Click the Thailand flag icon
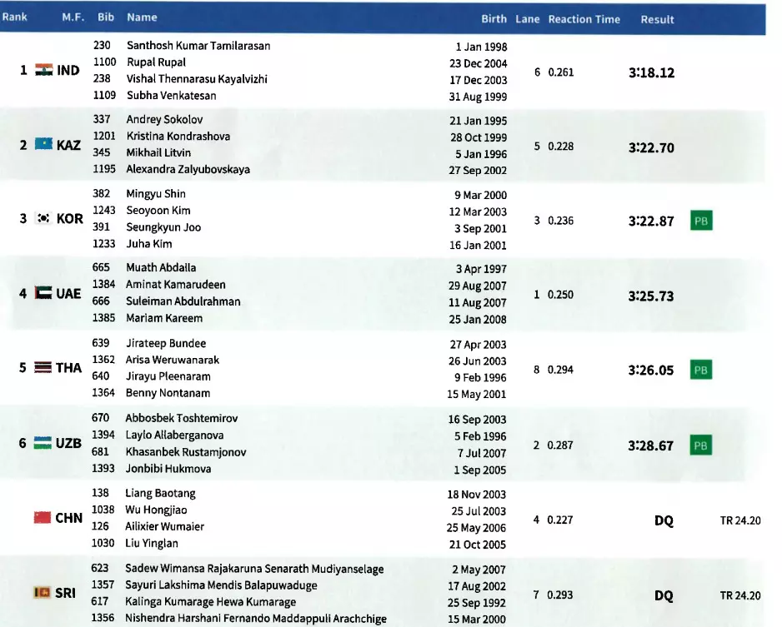The height and width of the screenshot is (627, 782). (43, 368)
